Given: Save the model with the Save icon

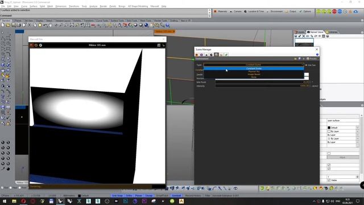Looking at the screenshot, I should pyautogui.click(x=13, y=25).
